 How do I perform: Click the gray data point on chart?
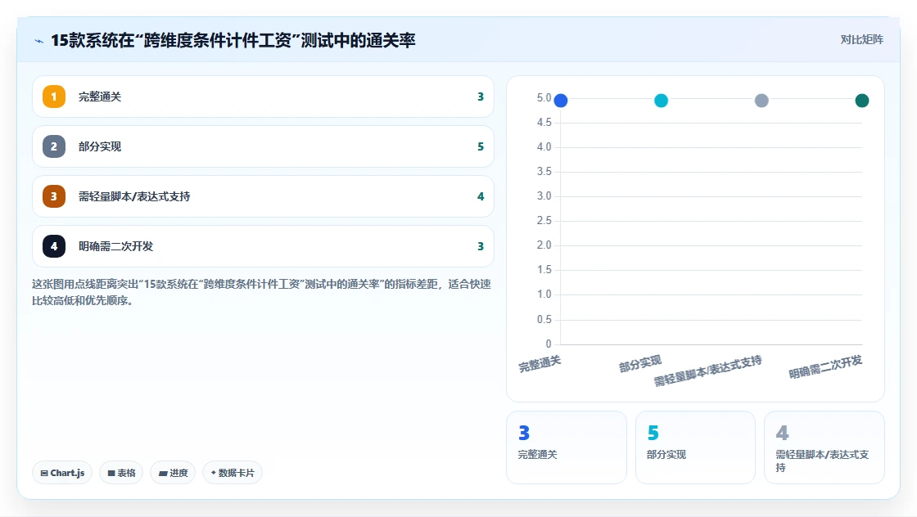[x=761, y=101]
